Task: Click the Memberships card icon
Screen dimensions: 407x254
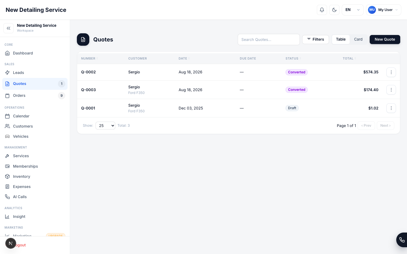Action: (x=7, y=166)
